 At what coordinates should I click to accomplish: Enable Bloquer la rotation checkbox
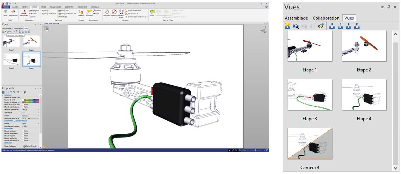point(23,131)
